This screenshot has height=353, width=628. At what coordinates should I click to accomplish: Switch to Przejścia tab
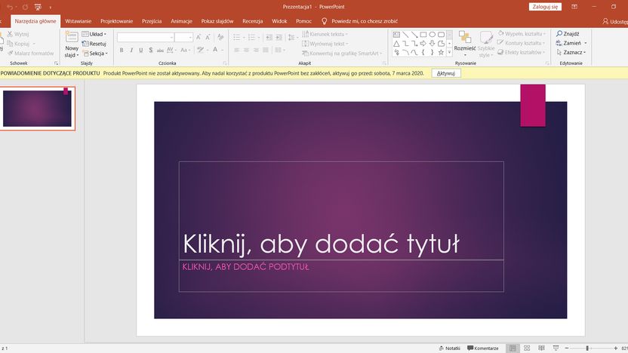point(152,21)
